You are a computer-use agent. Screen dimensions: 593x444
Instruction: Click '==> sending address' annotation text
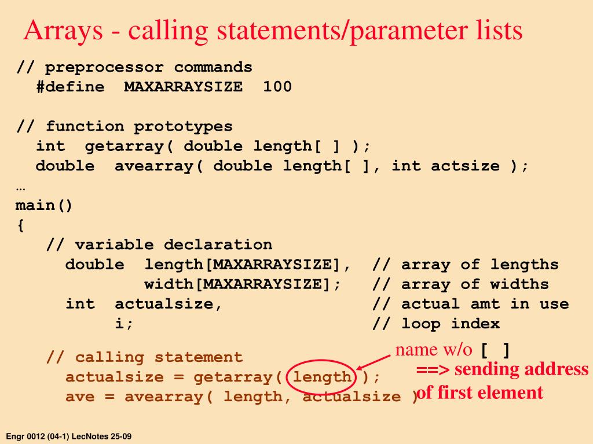point(503,369)
